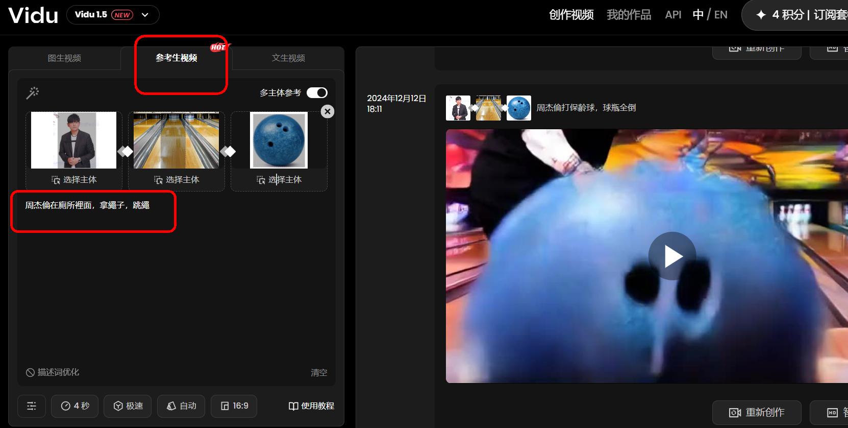Open the advanced settings sliders icon

32,406
